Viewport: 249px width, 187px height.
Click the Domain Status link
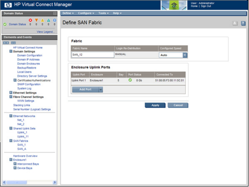17,24
